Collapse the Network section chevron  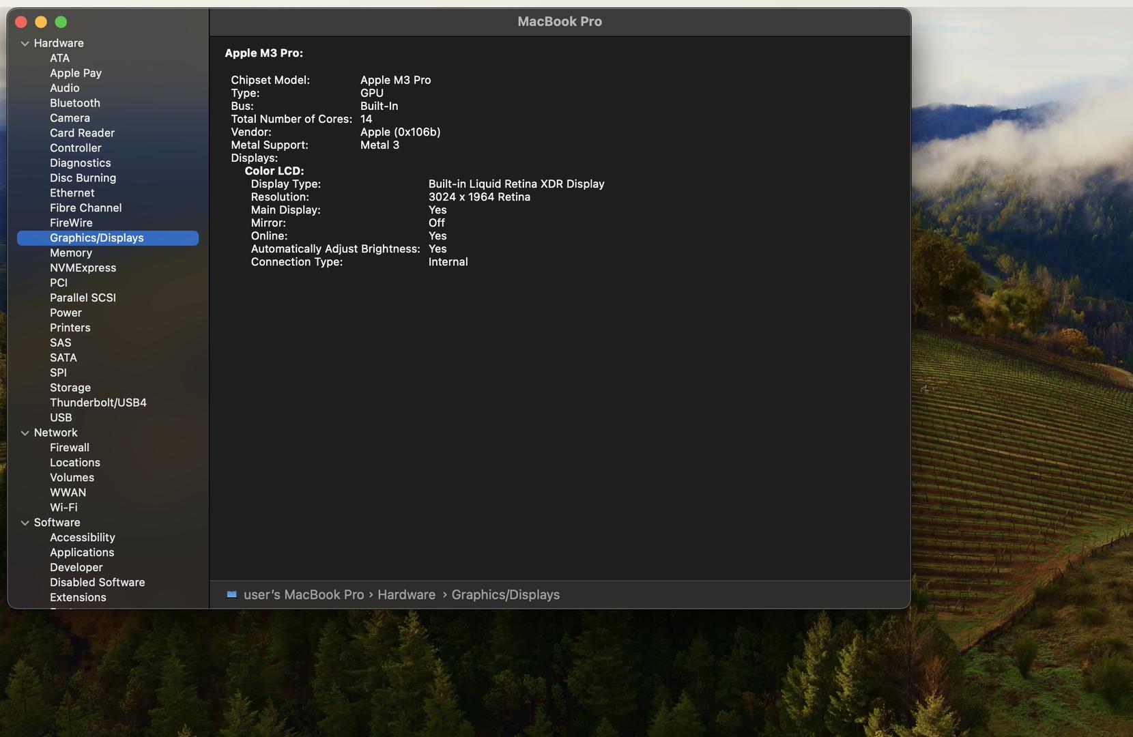pos(25,433)
